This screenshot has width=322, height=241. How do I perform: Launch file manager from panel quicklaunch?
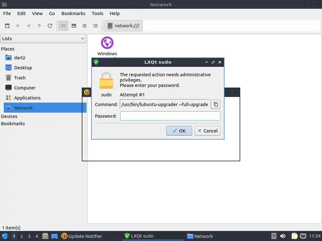pyautogui.click(x=45, y=236)
